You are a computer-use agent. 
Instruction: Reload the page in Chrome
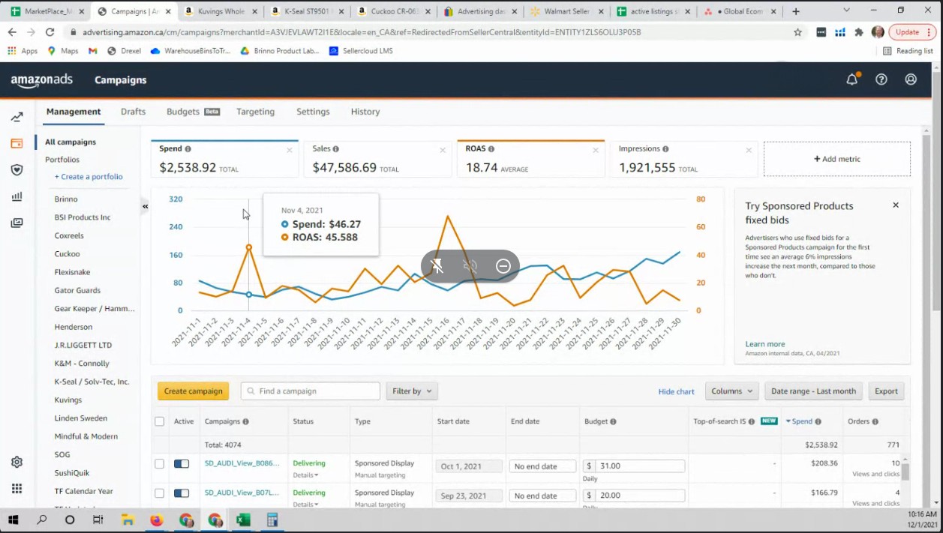(x=50, y=32)
